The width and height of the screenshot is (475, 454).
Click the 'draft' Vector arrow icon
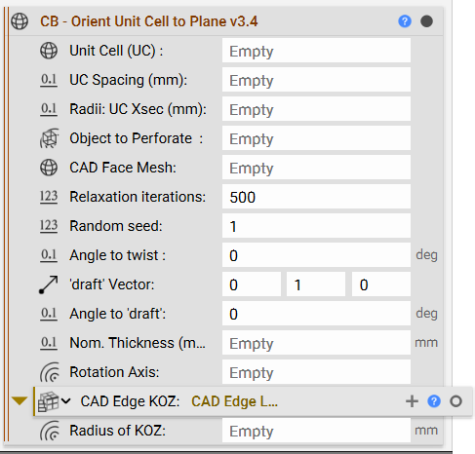49,284
